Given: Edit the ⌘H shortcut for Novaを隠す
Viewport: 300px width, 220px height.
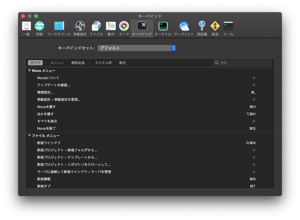Looking at the screenshot, I should (x=252, y=107).
